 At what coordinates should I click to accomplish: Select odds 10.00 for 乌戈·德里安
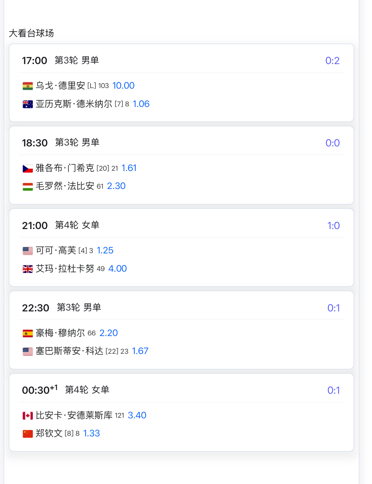click(123, 86)
